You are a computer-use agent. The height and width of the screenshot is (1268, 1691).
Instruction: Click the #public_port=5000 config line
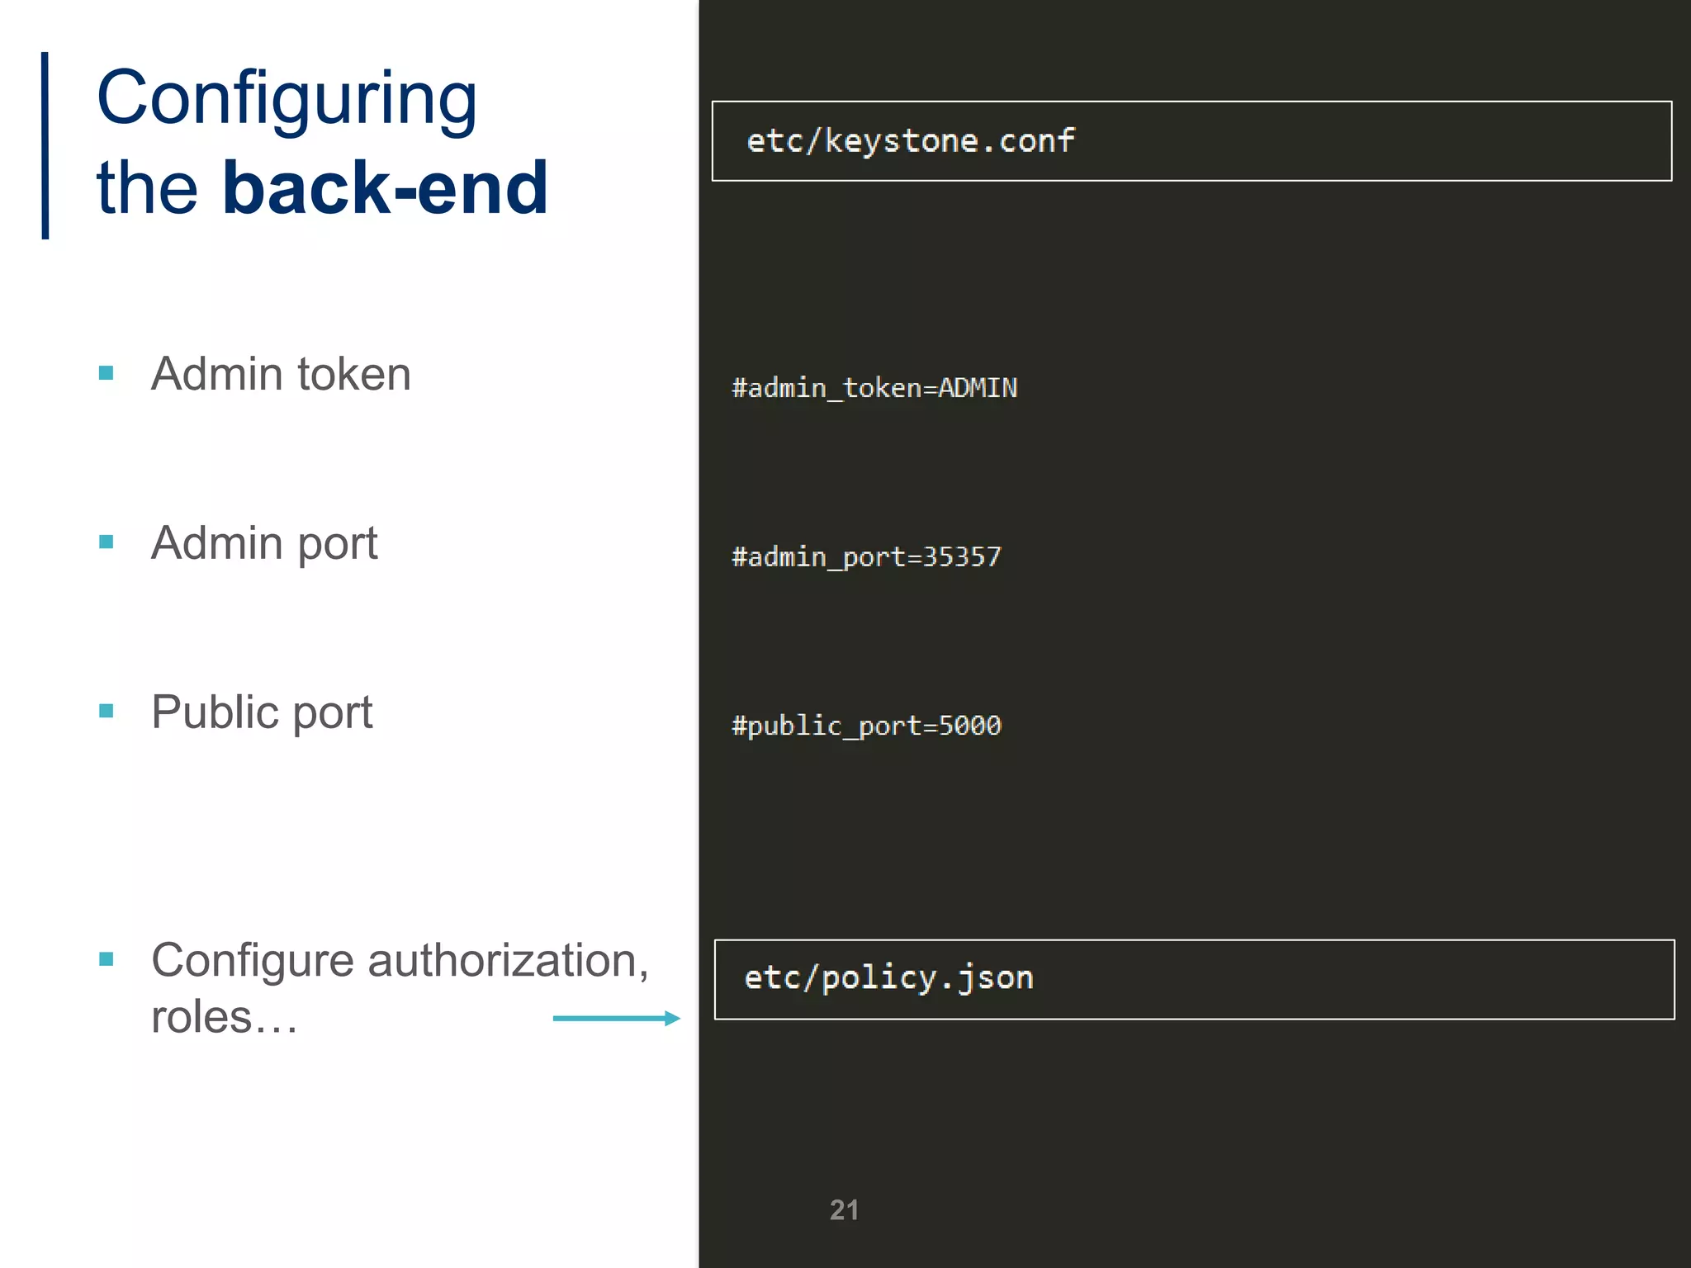point(866,726)
